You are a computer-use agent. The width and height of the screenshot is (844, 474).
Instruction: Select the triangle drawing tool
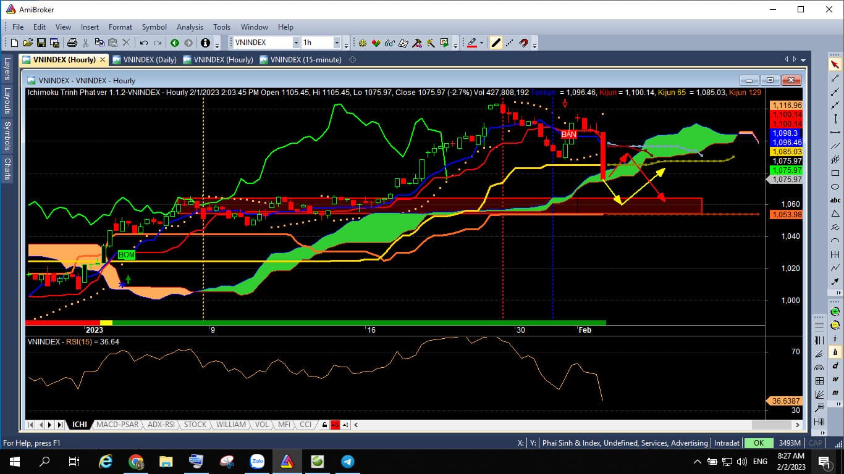[835, 214]
